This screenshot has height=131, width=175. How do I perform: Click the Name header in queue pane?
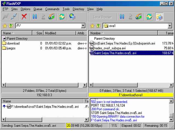pos(42,101)
